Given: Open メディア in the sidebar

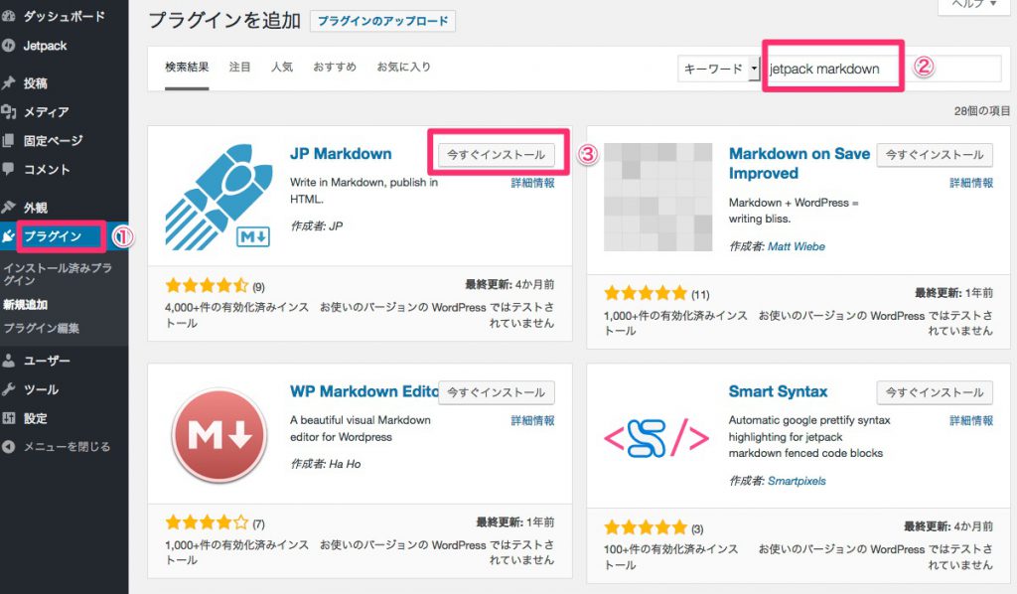Looking at the screenshot, I should [x=46, y=111].
